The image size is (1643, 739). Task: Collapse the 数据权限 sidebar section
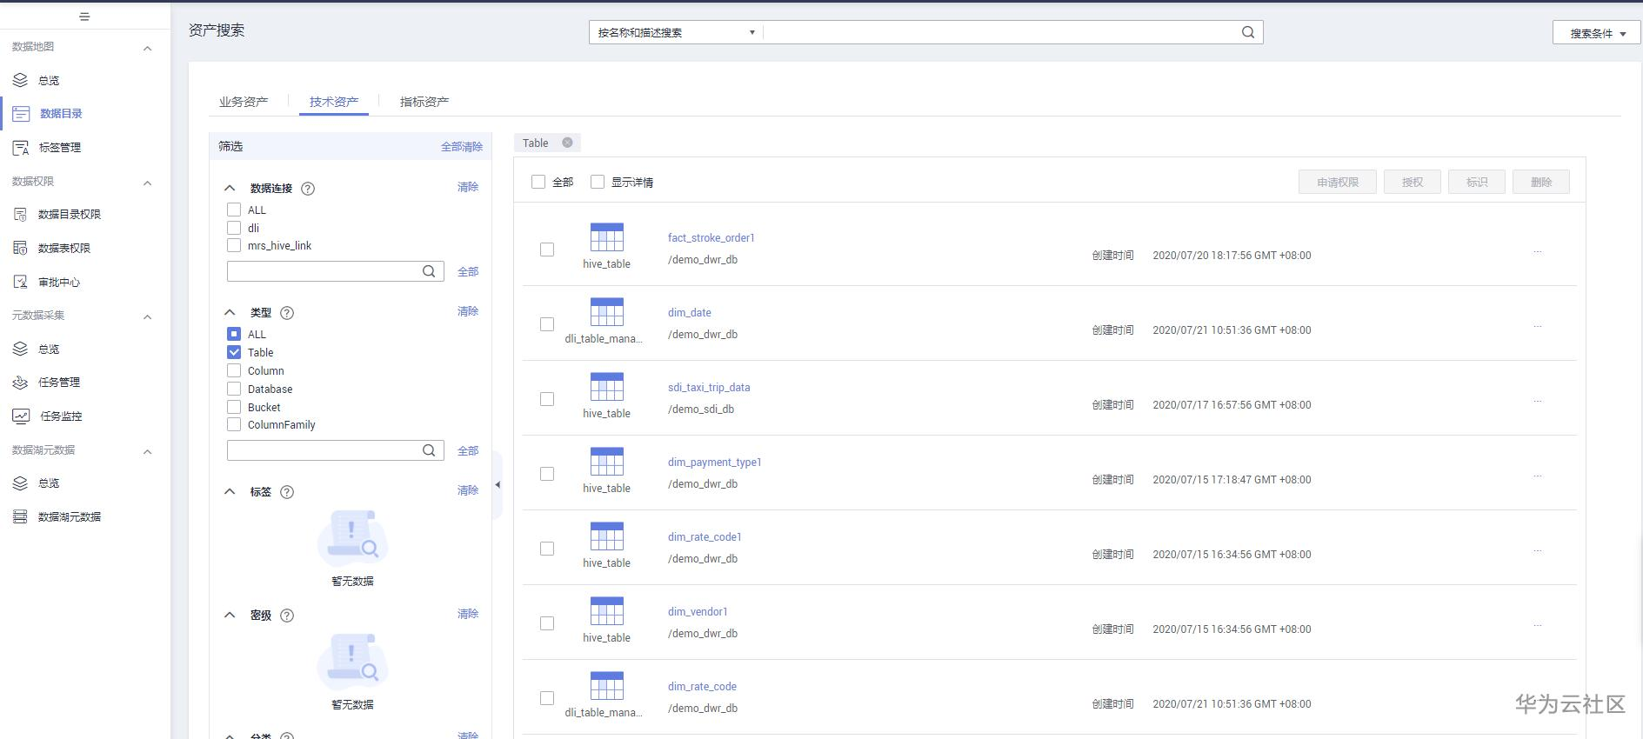pos(148,183)
